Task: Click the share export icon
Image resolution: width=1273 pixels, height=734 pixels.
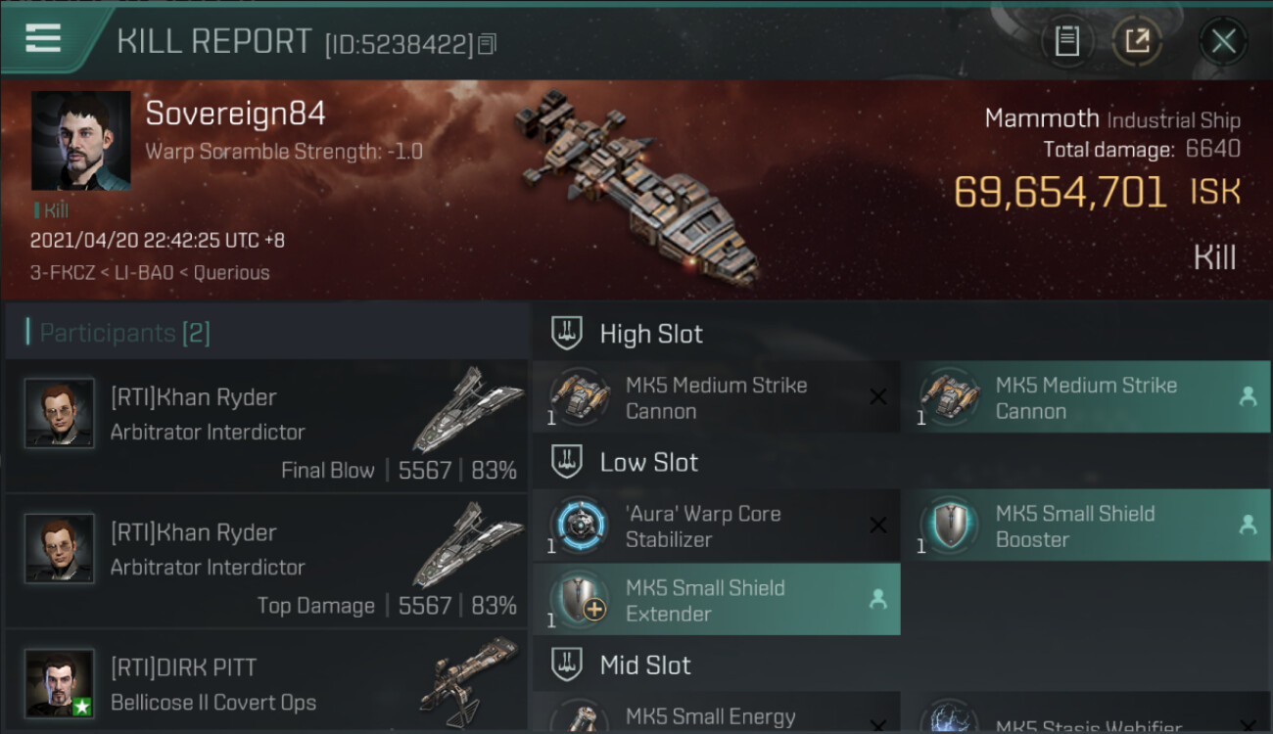Action: pos(1137,41)
